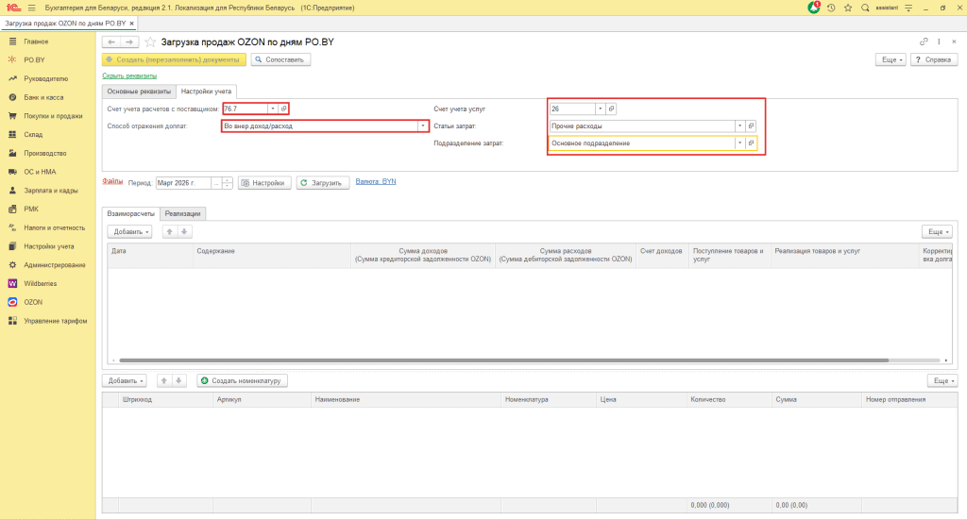Viewport: 967px width, 520px height.
Task: Open top Еще dropdown menu
Action: click(891, 59)
